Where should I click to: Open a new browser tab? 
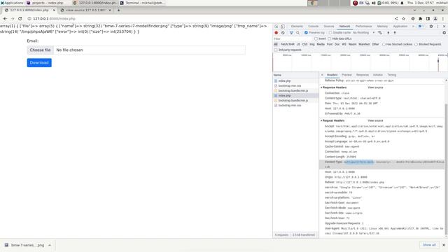[118, 10]
